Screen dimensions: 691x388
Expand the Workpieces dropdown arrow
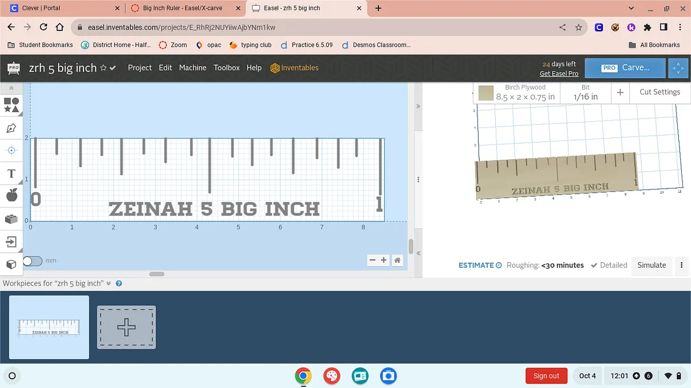pyautogui.click(x=108, y=283)
